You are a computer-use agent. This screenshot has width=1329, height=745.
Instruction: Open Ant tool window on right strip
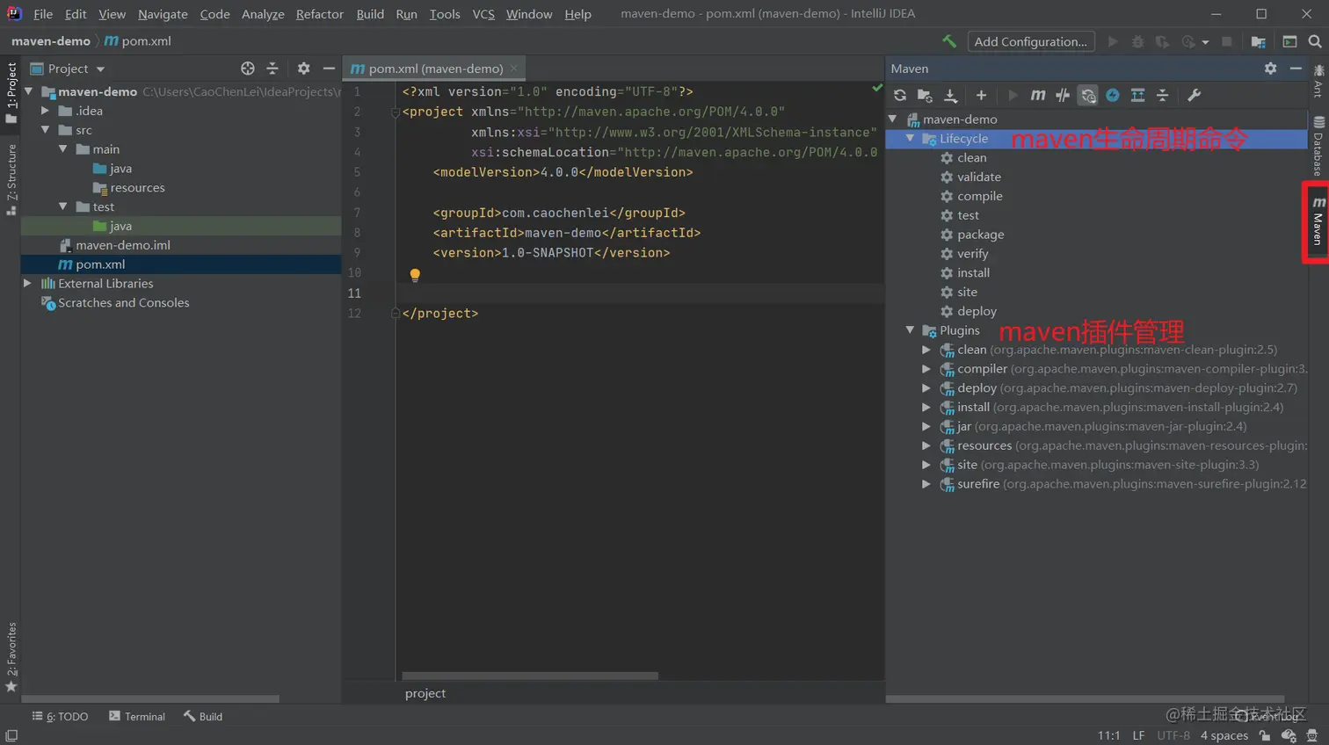pos(1318,81)
